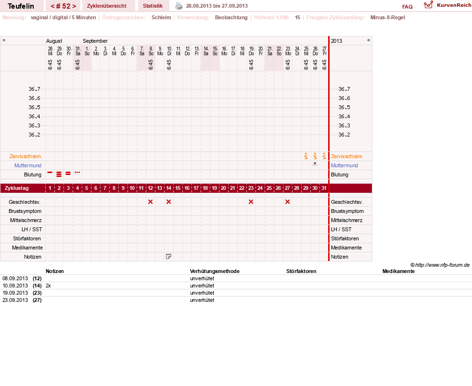Click the right Muttermund row label
Image resolution: width=472 pixels, height=386 pixels.
click(344, 165)
